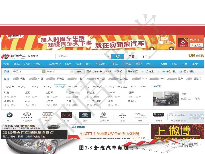Click the PK 车型对比 compare icon
This screenshot has height=154, width=205.
(x=164, y=72)
